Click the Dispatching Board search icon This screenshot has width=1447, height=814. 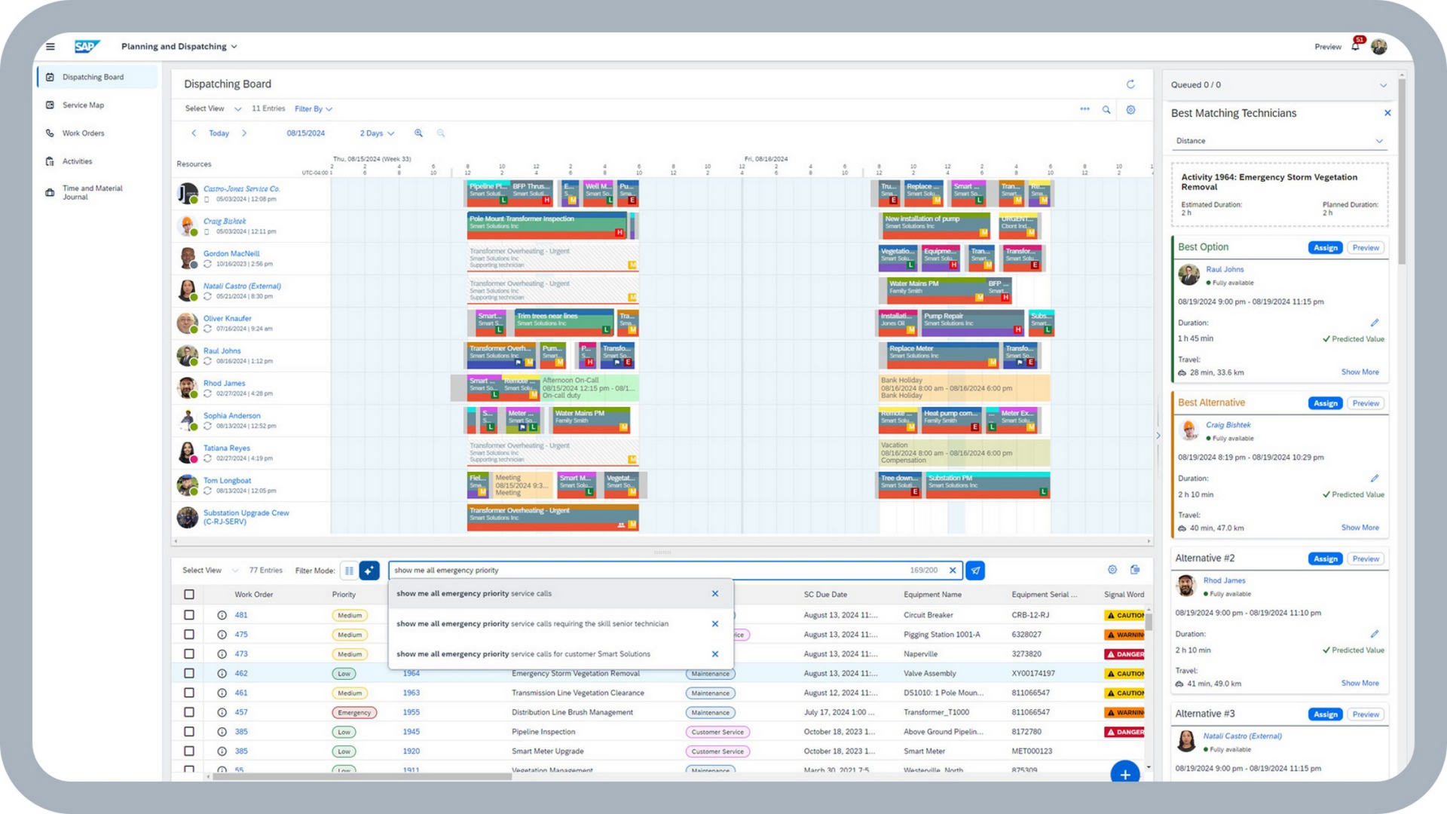pos(1106,110)
